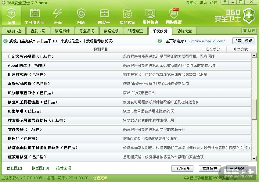Screen dimensions: 259x182
Task: Switch to the 电脑体检 tab
Action: coord(14,31)
